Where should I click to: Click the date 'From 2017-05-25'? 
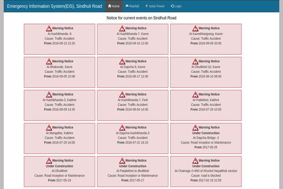[x=206, y=147]
